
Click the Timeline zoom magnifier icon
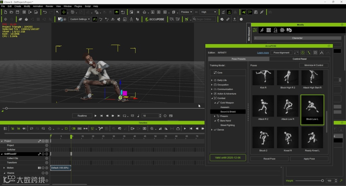[x=152, y=128]
